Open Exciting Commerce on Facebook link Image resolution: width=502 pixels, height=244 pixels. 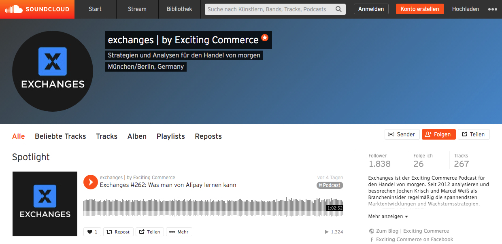pyautogui.click(x=414, y=240)
